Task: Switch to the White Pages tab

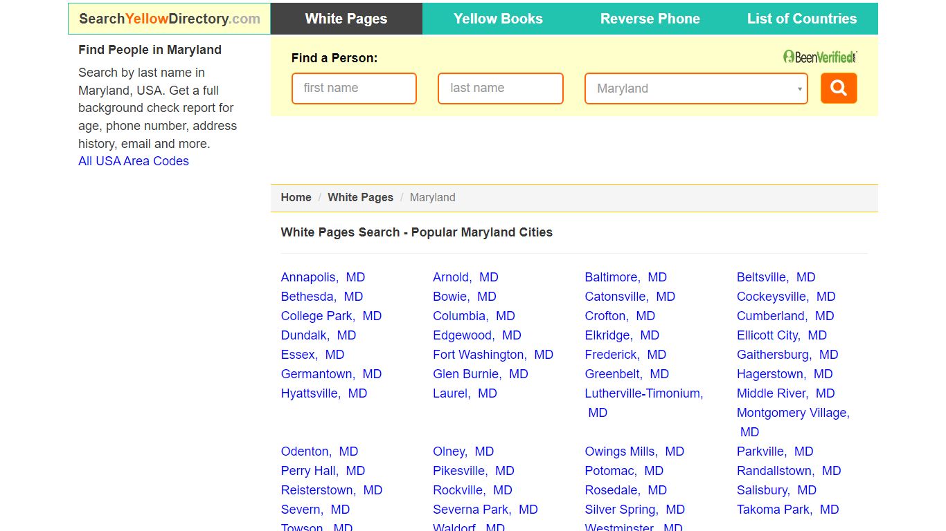Action: pos(346,19)
